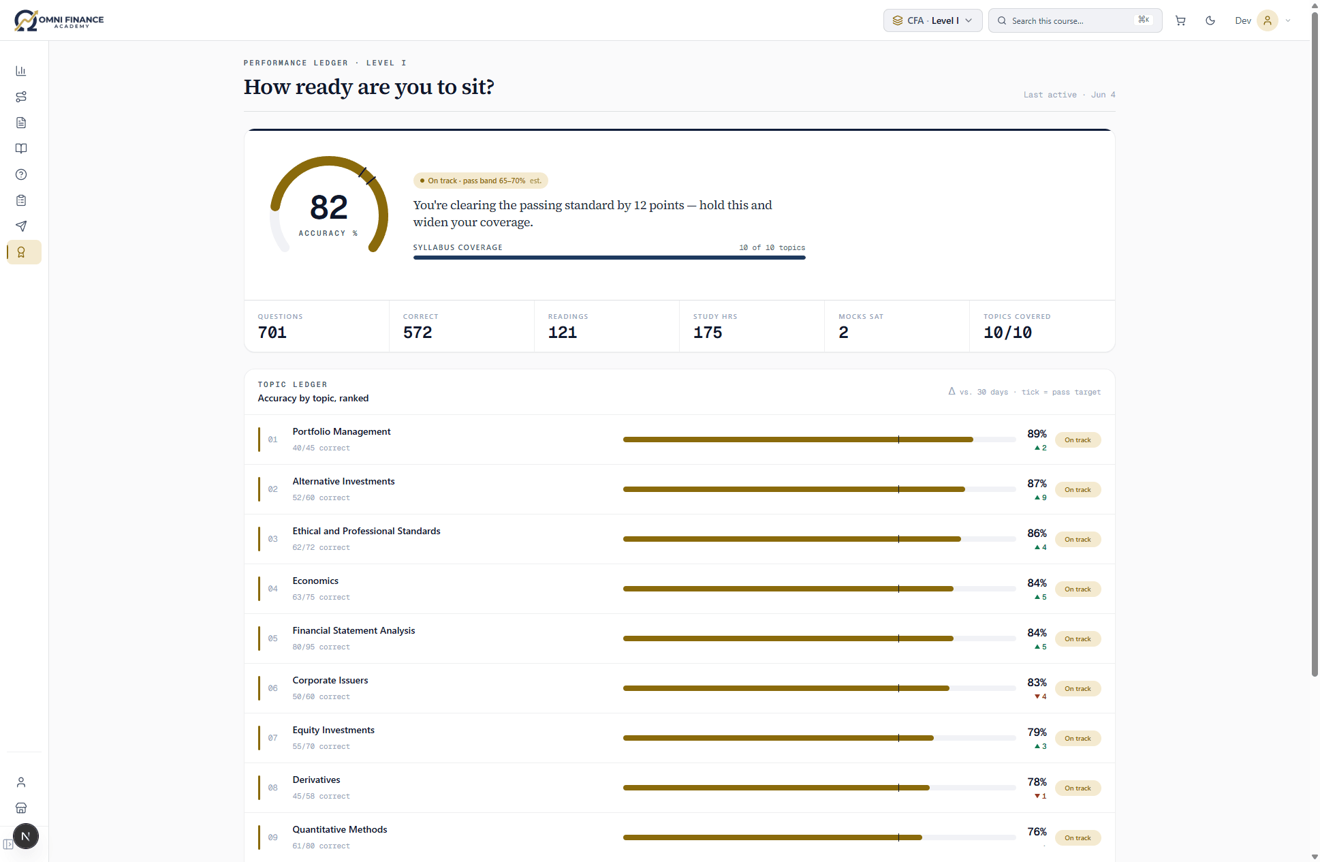
Task: Open the shopping cart icon
Action: (1180, 20)
